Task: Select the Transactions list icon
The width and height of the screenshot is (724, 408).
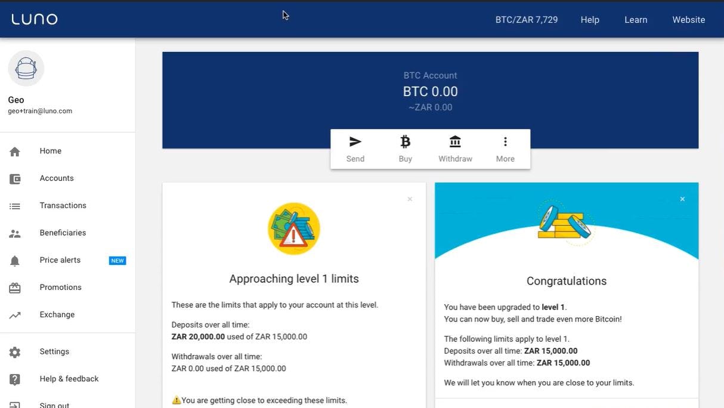Action: [x=14, y=205]
